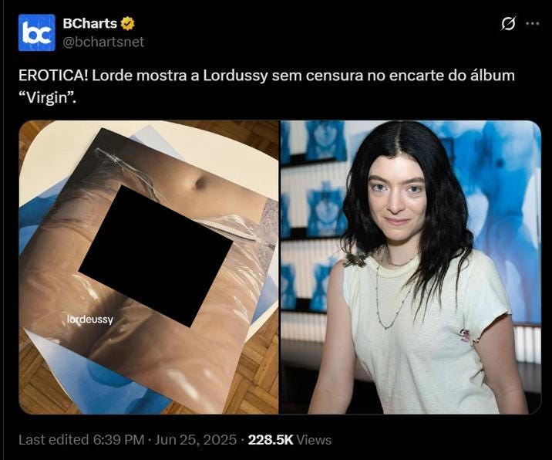Screen dimensions: 552x460
Task: Click the lordeussy watermark on the image
Action: [89, 320]
